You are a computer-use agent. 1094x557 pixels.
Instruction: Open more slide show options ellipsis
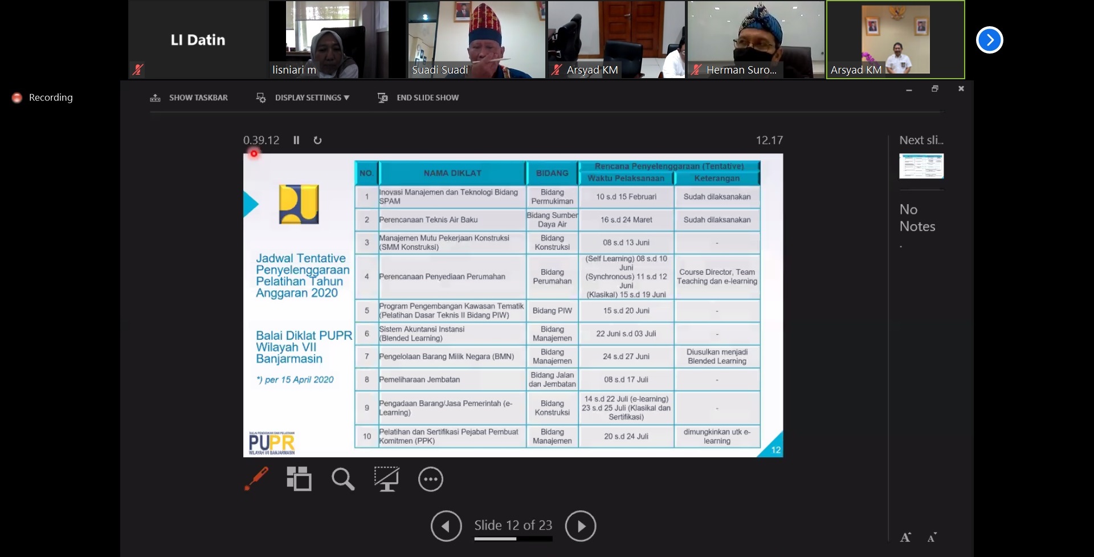[x=430, y=479]
